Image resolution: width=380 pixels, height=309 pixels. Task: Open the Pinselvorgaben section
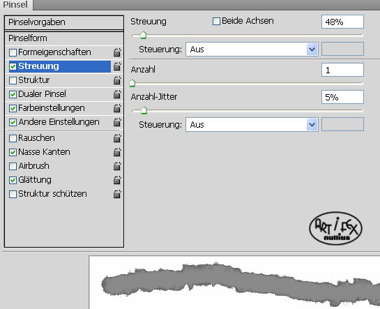pos(64,22)
